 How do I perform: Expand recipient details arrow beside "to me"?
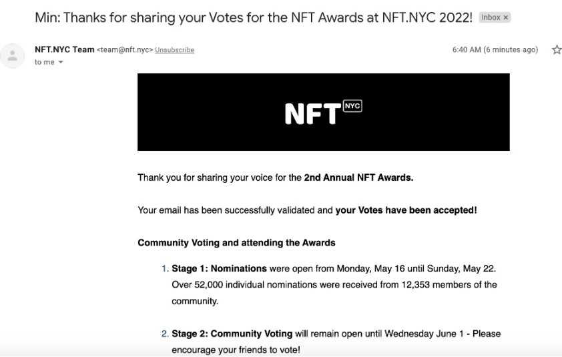(x=61, y=63)
